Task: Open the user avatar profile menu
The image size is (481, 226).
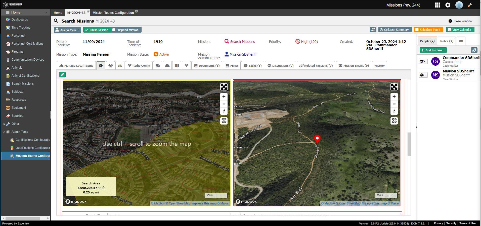Action: 459,5
